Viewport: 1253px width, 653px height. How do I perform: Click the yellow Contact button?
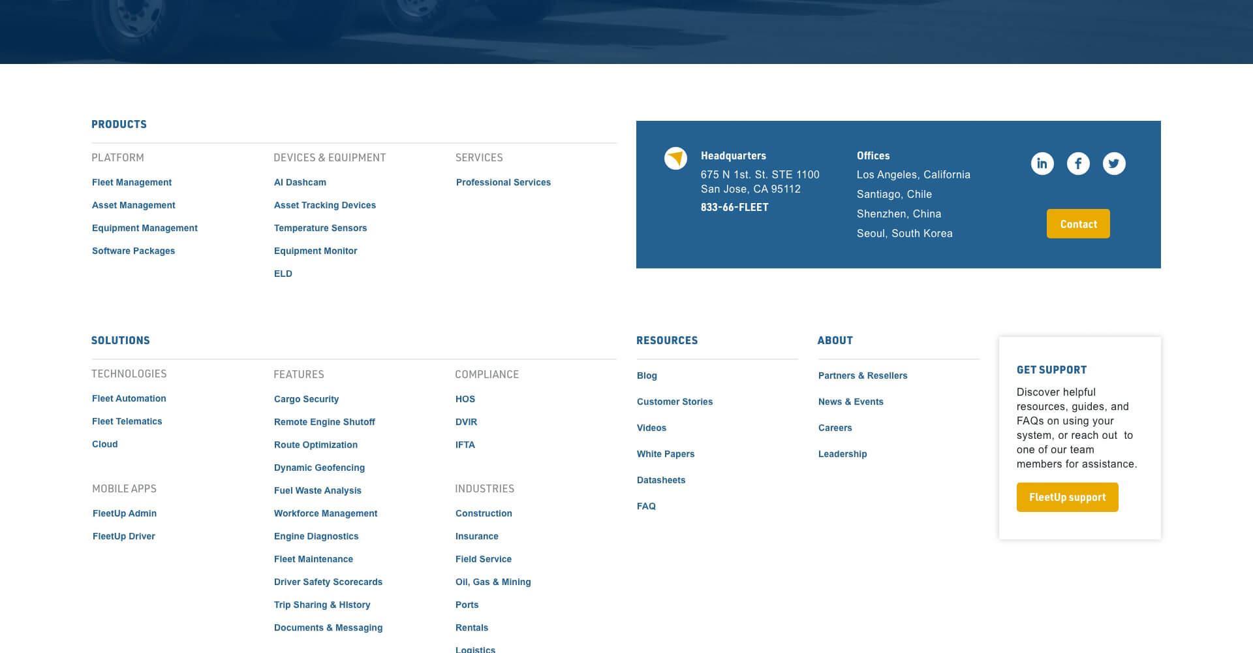coord(1078,224)
